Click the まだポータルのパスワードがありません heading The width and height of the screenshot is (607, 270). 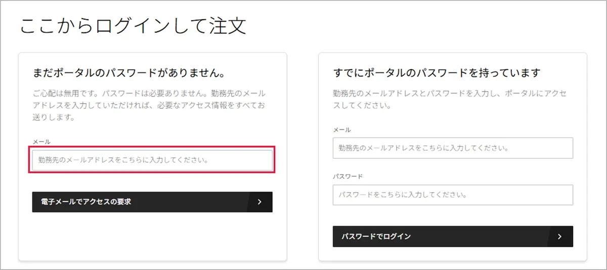pos(128,73)
